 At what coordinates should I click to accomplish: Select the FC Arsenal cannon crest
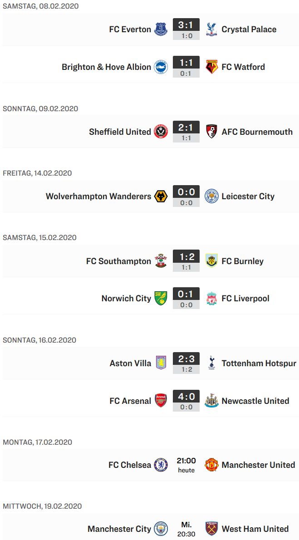point(161,401)
